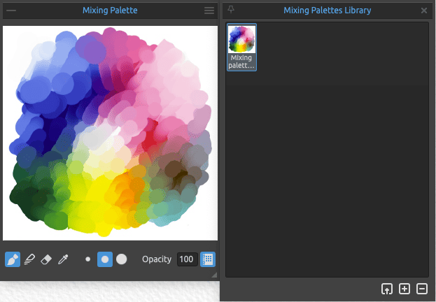Open the Mixing Palette panel menu

(x=209, y=10)
